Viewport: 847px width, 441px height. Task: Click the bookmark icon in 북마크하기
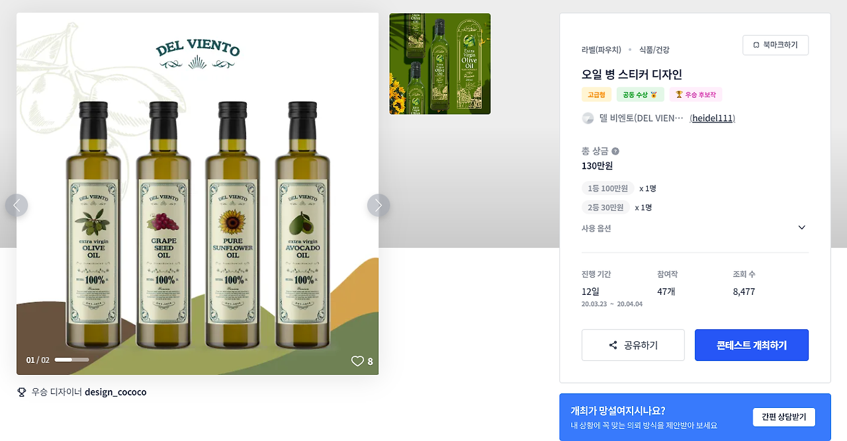coord(756,45)
